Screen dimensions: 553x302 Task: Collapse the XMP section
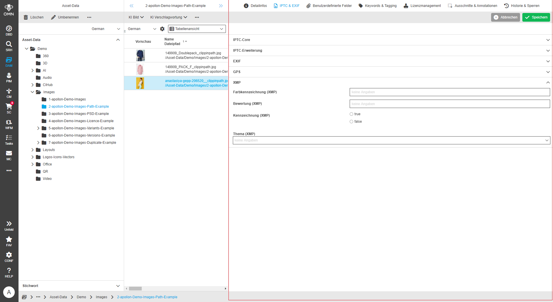[391, 83]
